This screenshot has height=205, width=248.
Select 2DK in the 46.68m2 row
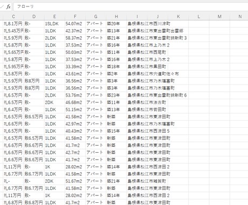click(54, 102)
